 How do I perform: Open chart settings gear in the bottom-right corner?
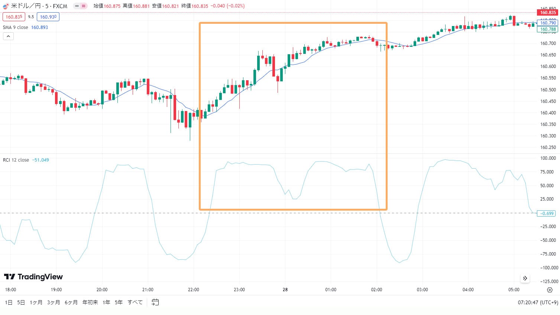[550, 290]
